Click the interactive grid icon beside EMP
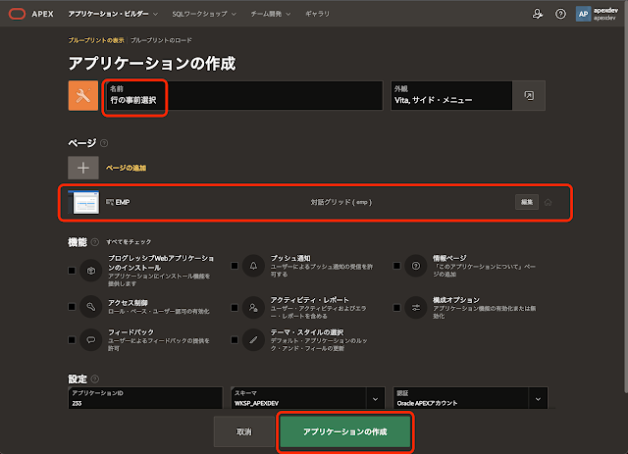The width and height of the screenshot is (628, 454). click(110, 203)
